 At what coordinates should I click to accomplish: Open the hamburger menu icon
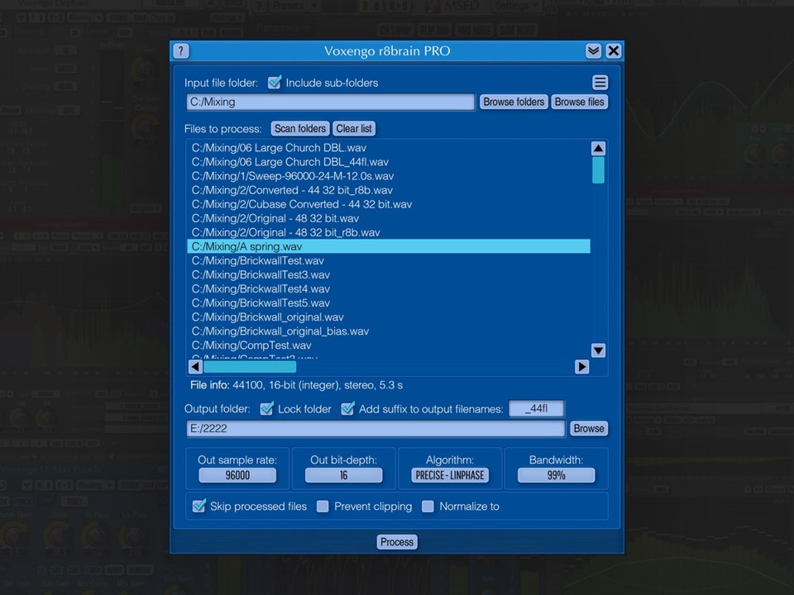click(x=600, y=82)
